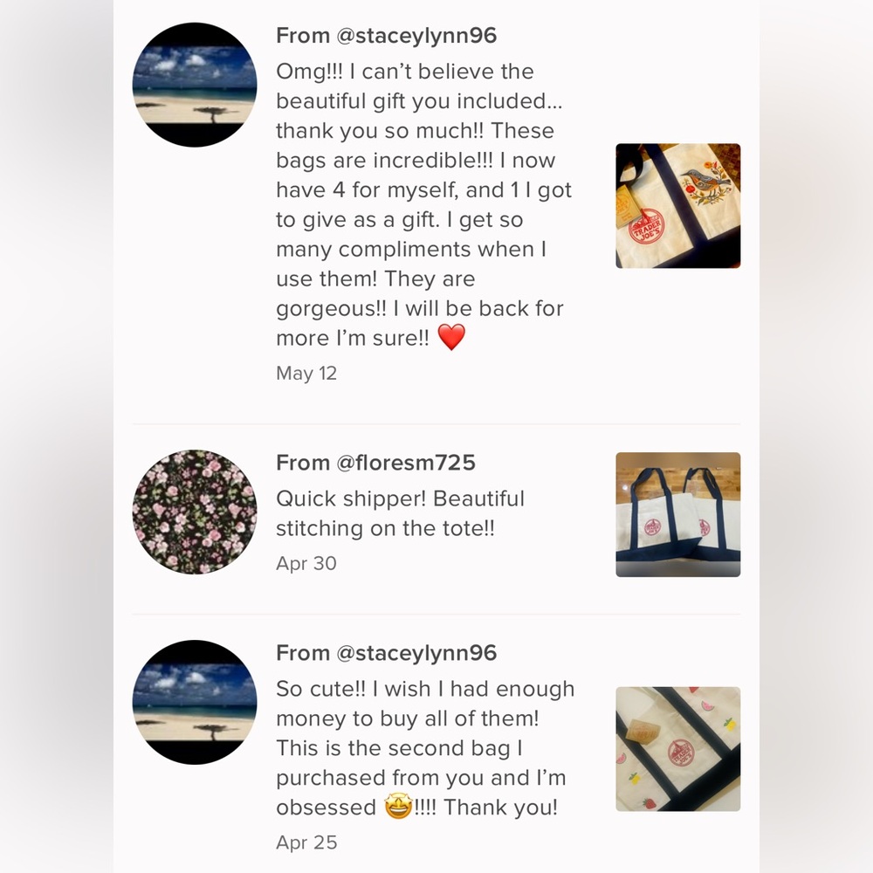The height and width of the screenshot is (873, 873).
Task: Click the 'stitching on the tote!!' text line
Action: [x=385, y=529]
